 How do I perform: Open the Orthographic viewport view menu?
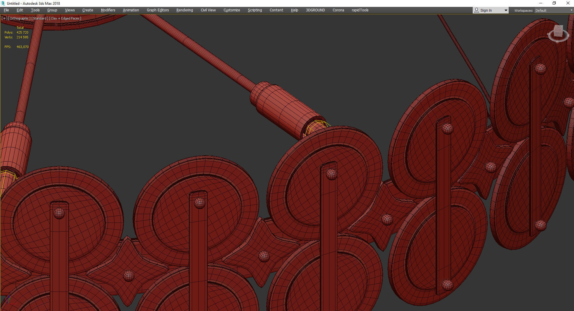(19, 18)
